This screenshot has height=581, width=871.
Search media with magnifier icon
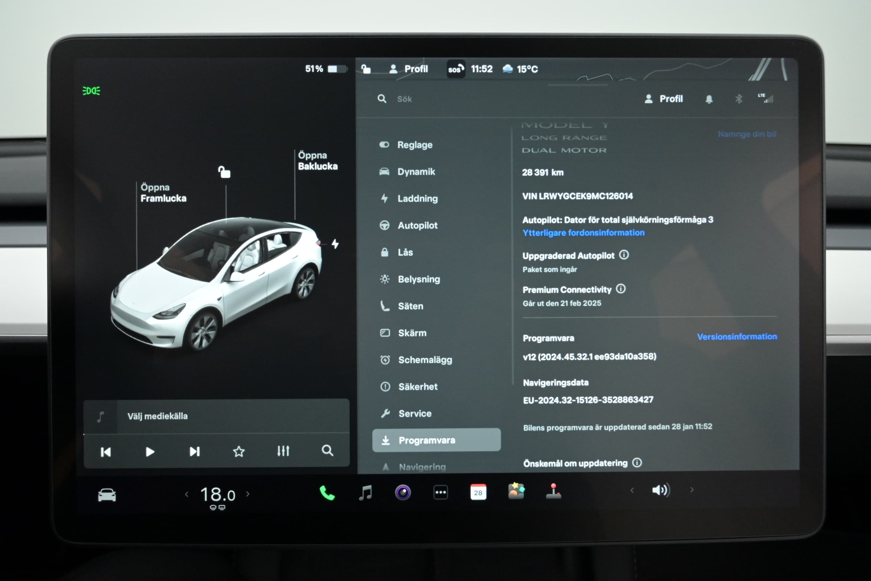[x=327, y=451]
